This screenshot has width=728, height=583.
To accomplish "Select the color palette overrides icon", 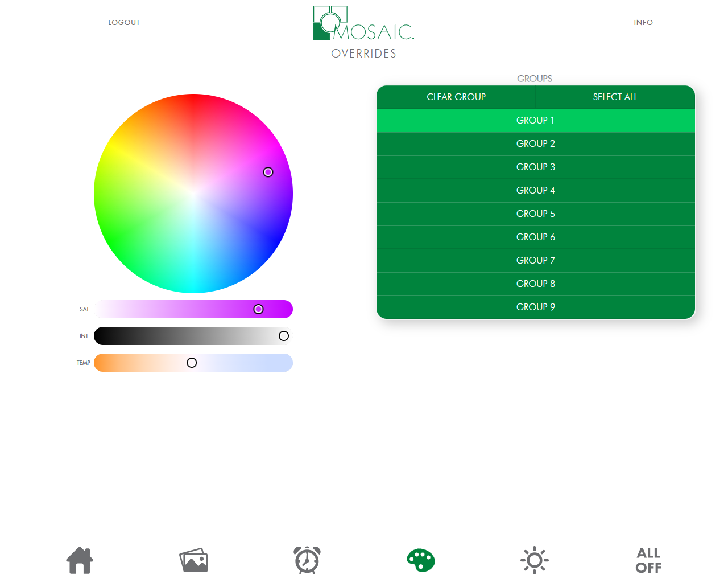I will coord(421,560).
